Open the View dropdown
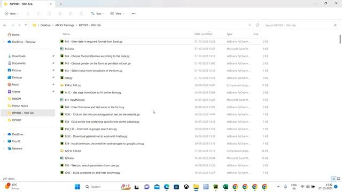Image resolution: width=342 pixels, height=192 pixels. 117,13
